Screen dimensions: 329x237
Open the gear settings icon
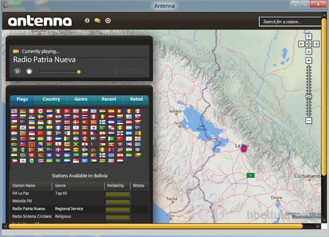[x=108, y=20]
